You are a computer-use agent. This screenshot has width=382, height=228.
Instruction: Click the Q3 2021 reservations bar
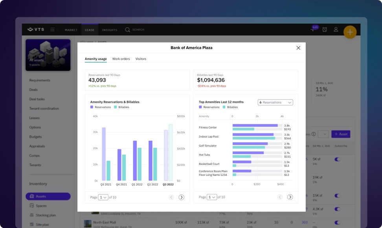click(x=104, y=154)
